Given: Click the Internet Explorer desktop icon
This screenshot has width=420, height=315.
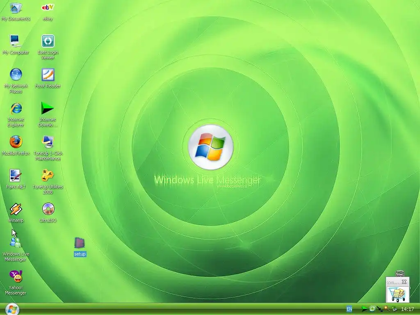Looking at the screenshot, I should [x=16, y=108].
